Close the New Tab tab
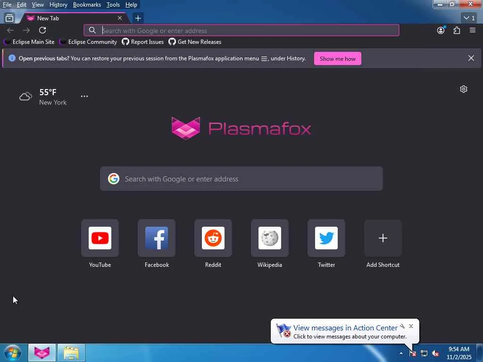483x362 pixels. point(120,18)
